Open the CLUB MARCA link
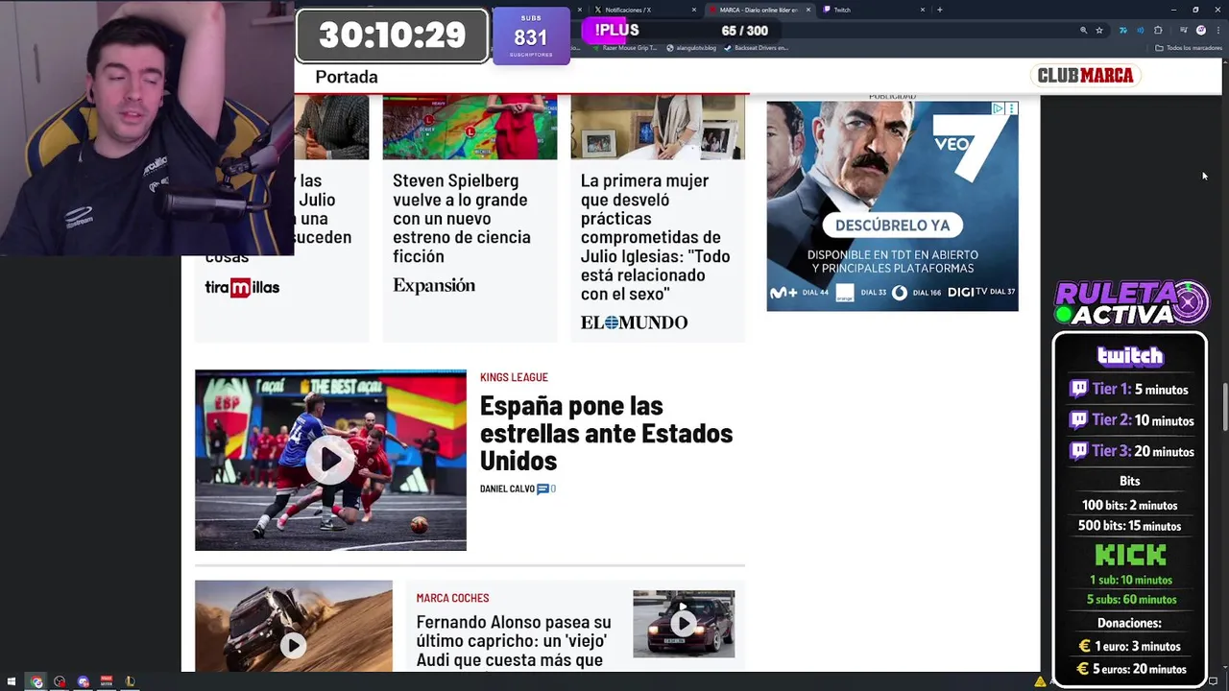 click(x=1085, y=75)
